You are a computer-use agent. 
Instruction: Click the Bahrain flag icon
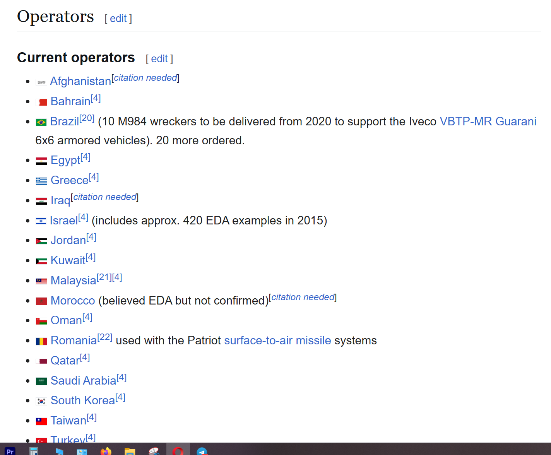pyautogui.click(x=41, y=102)
